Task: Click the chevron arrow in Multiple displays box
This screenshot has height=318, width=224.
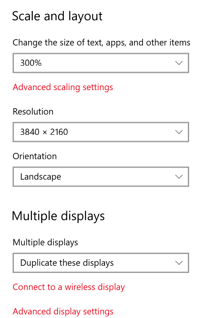Action: [x=179, y=263]
